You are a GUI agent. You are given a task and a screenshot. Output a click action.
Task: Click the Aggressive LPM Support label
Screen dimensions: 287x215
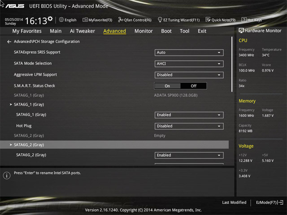[35, 75]
